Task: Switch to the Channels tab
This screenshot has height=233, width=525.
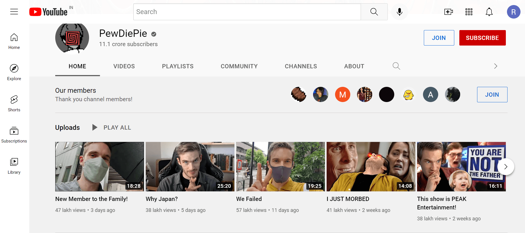Action: tap(301, 66)
